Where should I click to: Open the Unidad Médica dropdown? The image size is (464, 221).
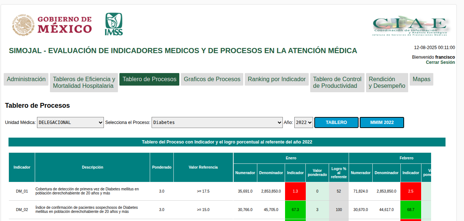70,122
